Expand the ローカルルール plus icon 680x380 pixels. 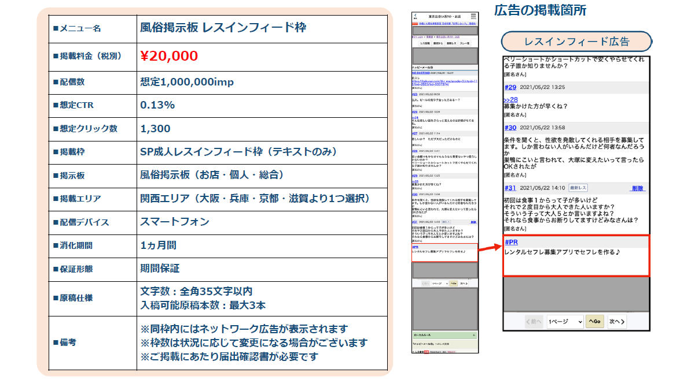click(x=473, y=335)
